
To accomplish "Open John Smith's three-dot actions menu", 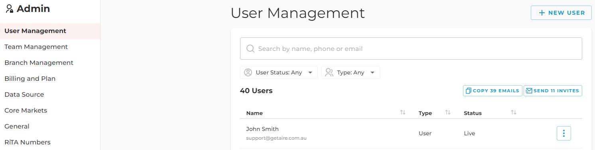I will point(563,133).
